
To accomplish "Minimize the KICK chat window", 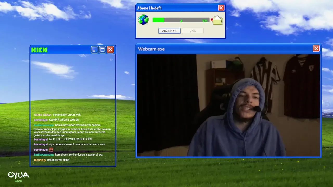I will pyautogui.click(x=94, y=50).
